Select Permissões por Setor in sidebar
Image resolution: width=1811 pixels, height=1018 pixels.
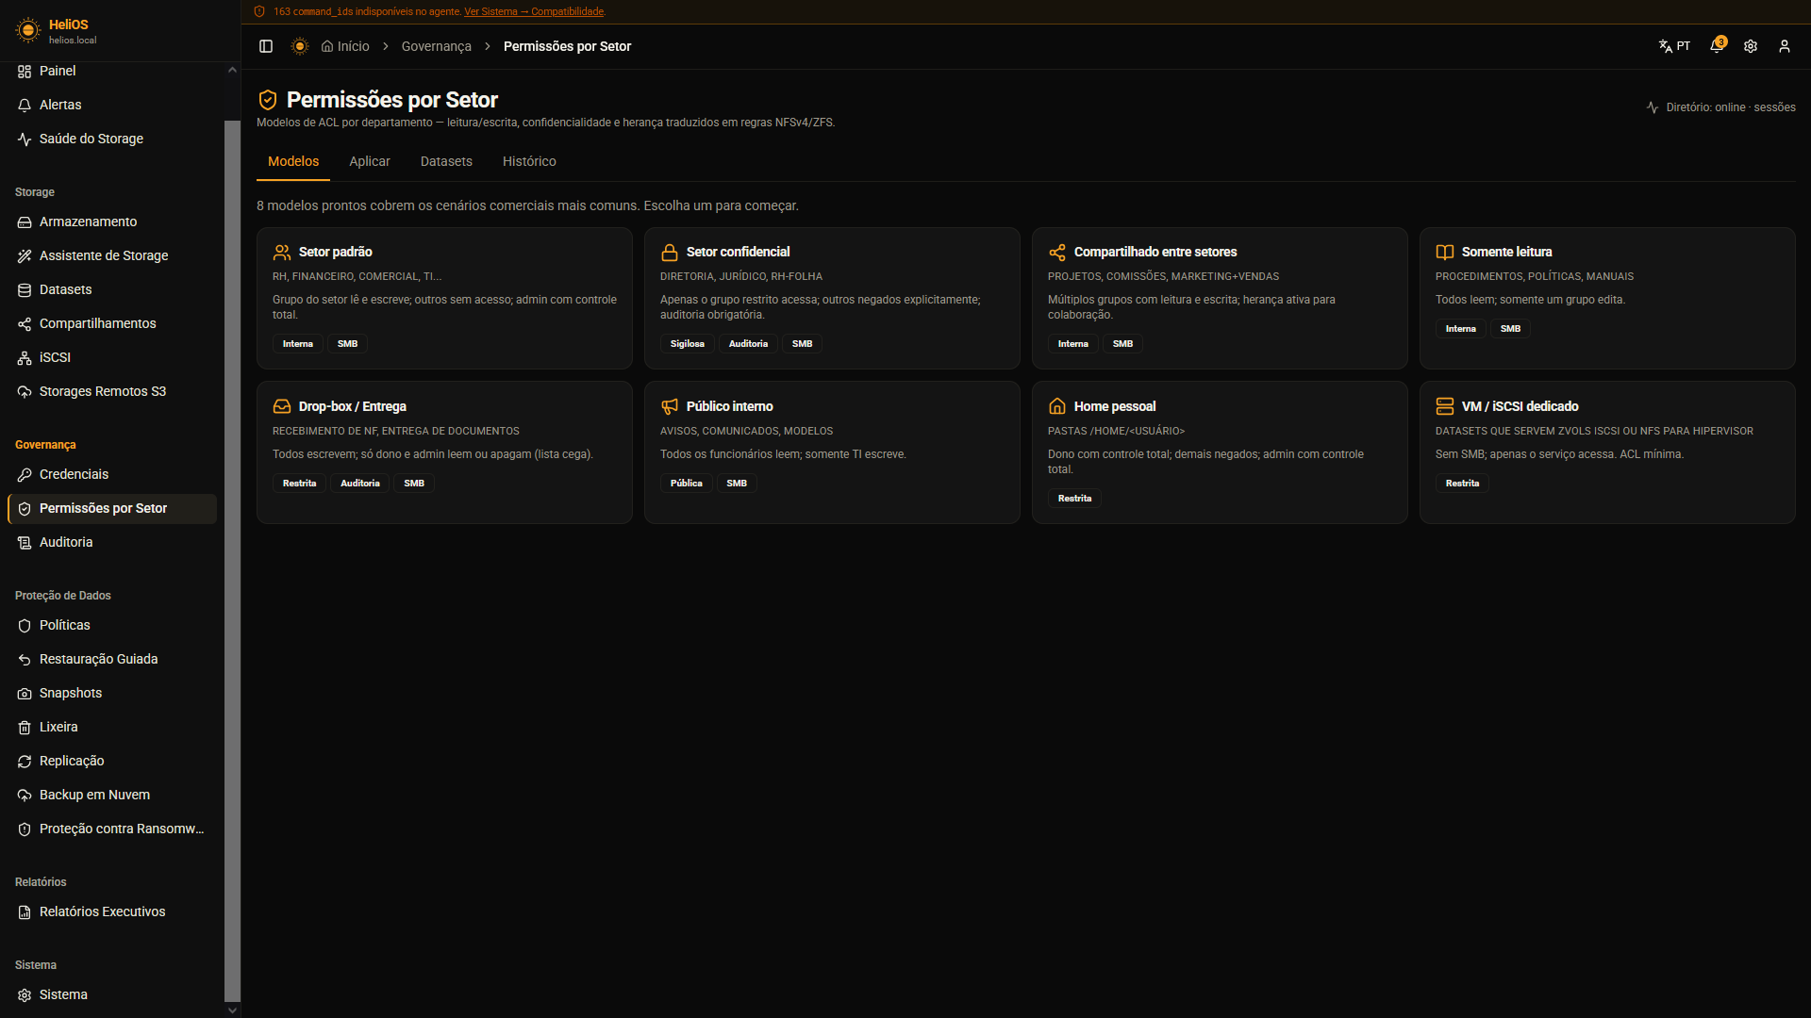(x=112, y=508)
